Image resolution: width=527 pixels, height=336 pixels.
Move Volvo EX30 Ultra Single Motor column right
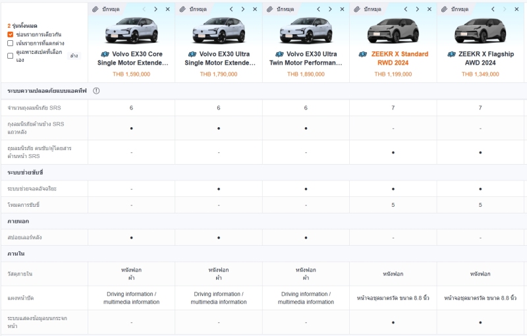(243, 9)
